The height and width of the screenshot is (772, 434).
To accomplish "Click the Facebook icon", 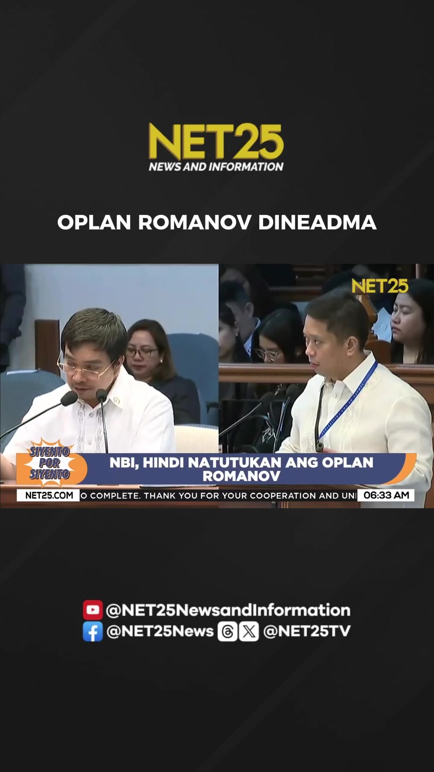I will click(93, 631).
